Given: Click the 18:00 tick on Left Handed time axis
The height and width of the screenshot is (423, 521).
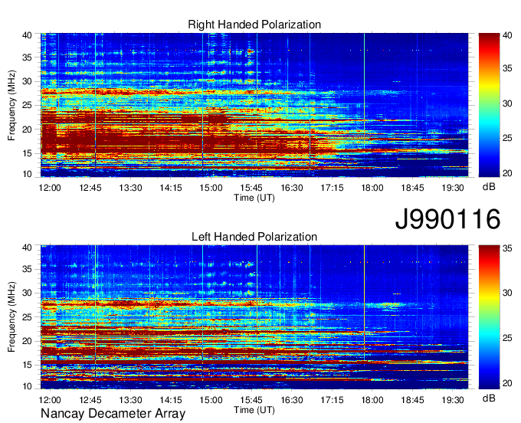Looking at the screenshot, I should 372,400.
